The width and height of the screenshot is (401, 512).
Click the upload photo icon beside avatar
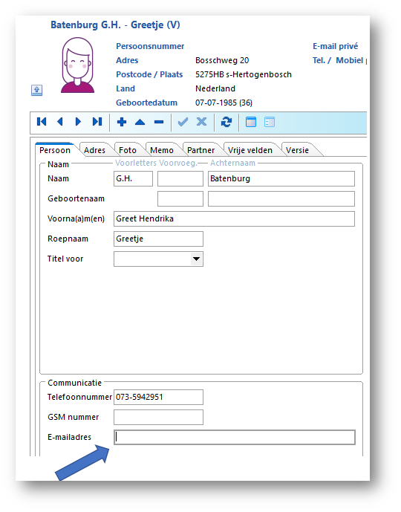[x=36, y=90]
